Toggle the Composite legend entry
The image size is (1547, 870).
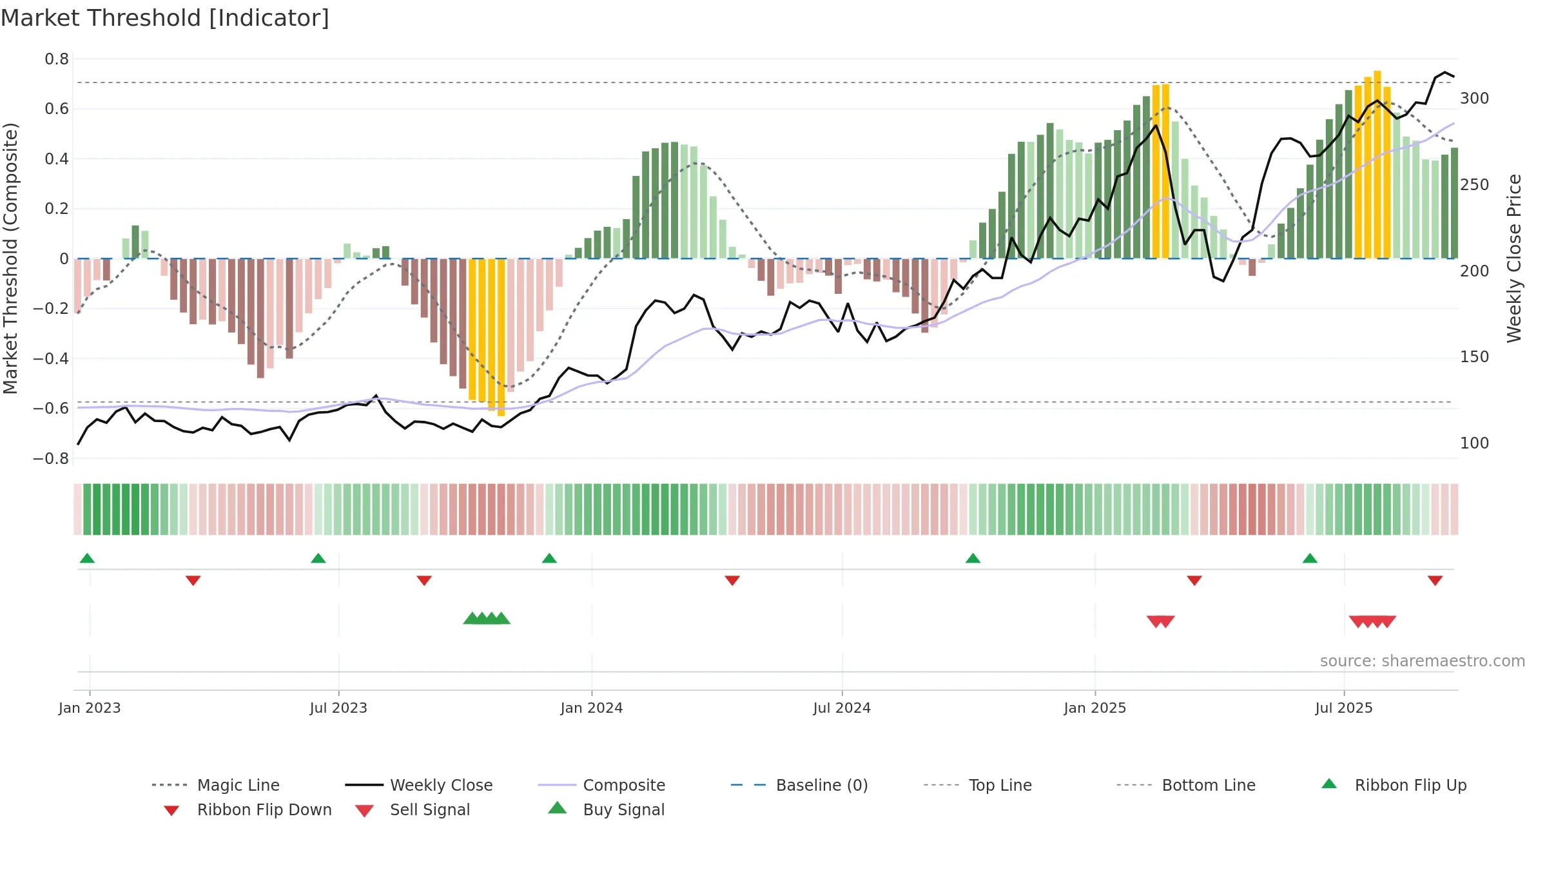(x=601, y=785)
